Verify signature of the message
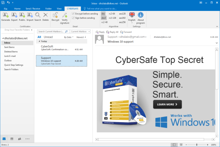220x147 pixels. point(65,18)
